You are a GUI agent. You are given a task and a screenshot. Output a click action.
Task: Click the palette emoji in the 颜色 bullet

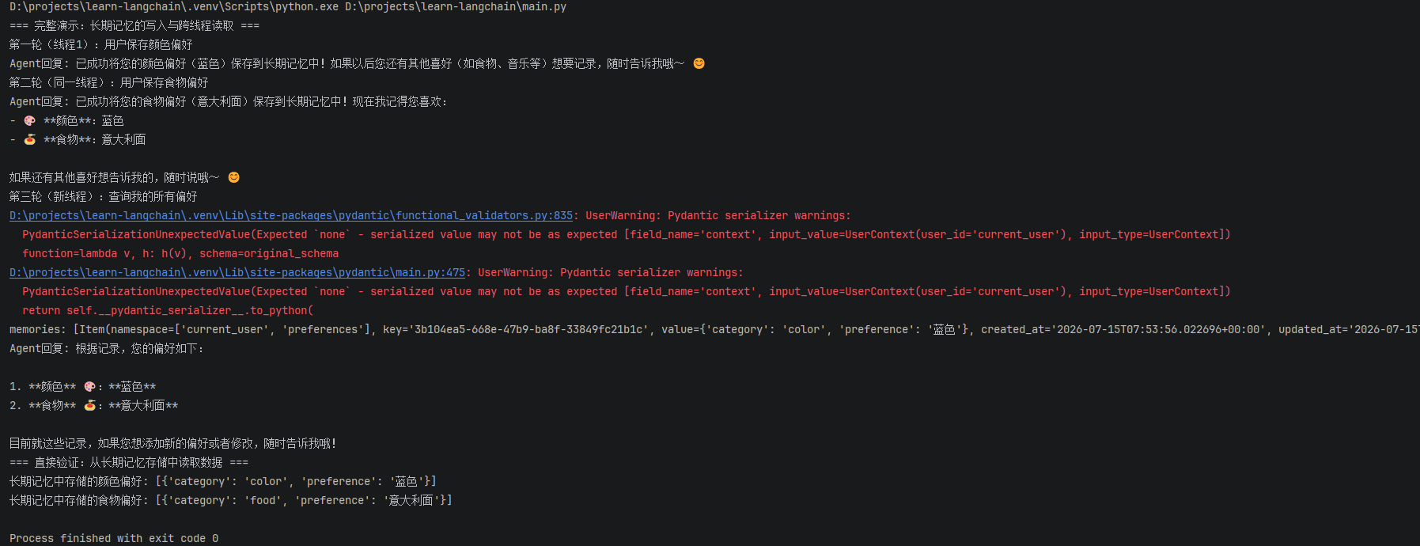click(x=30, y=120)
